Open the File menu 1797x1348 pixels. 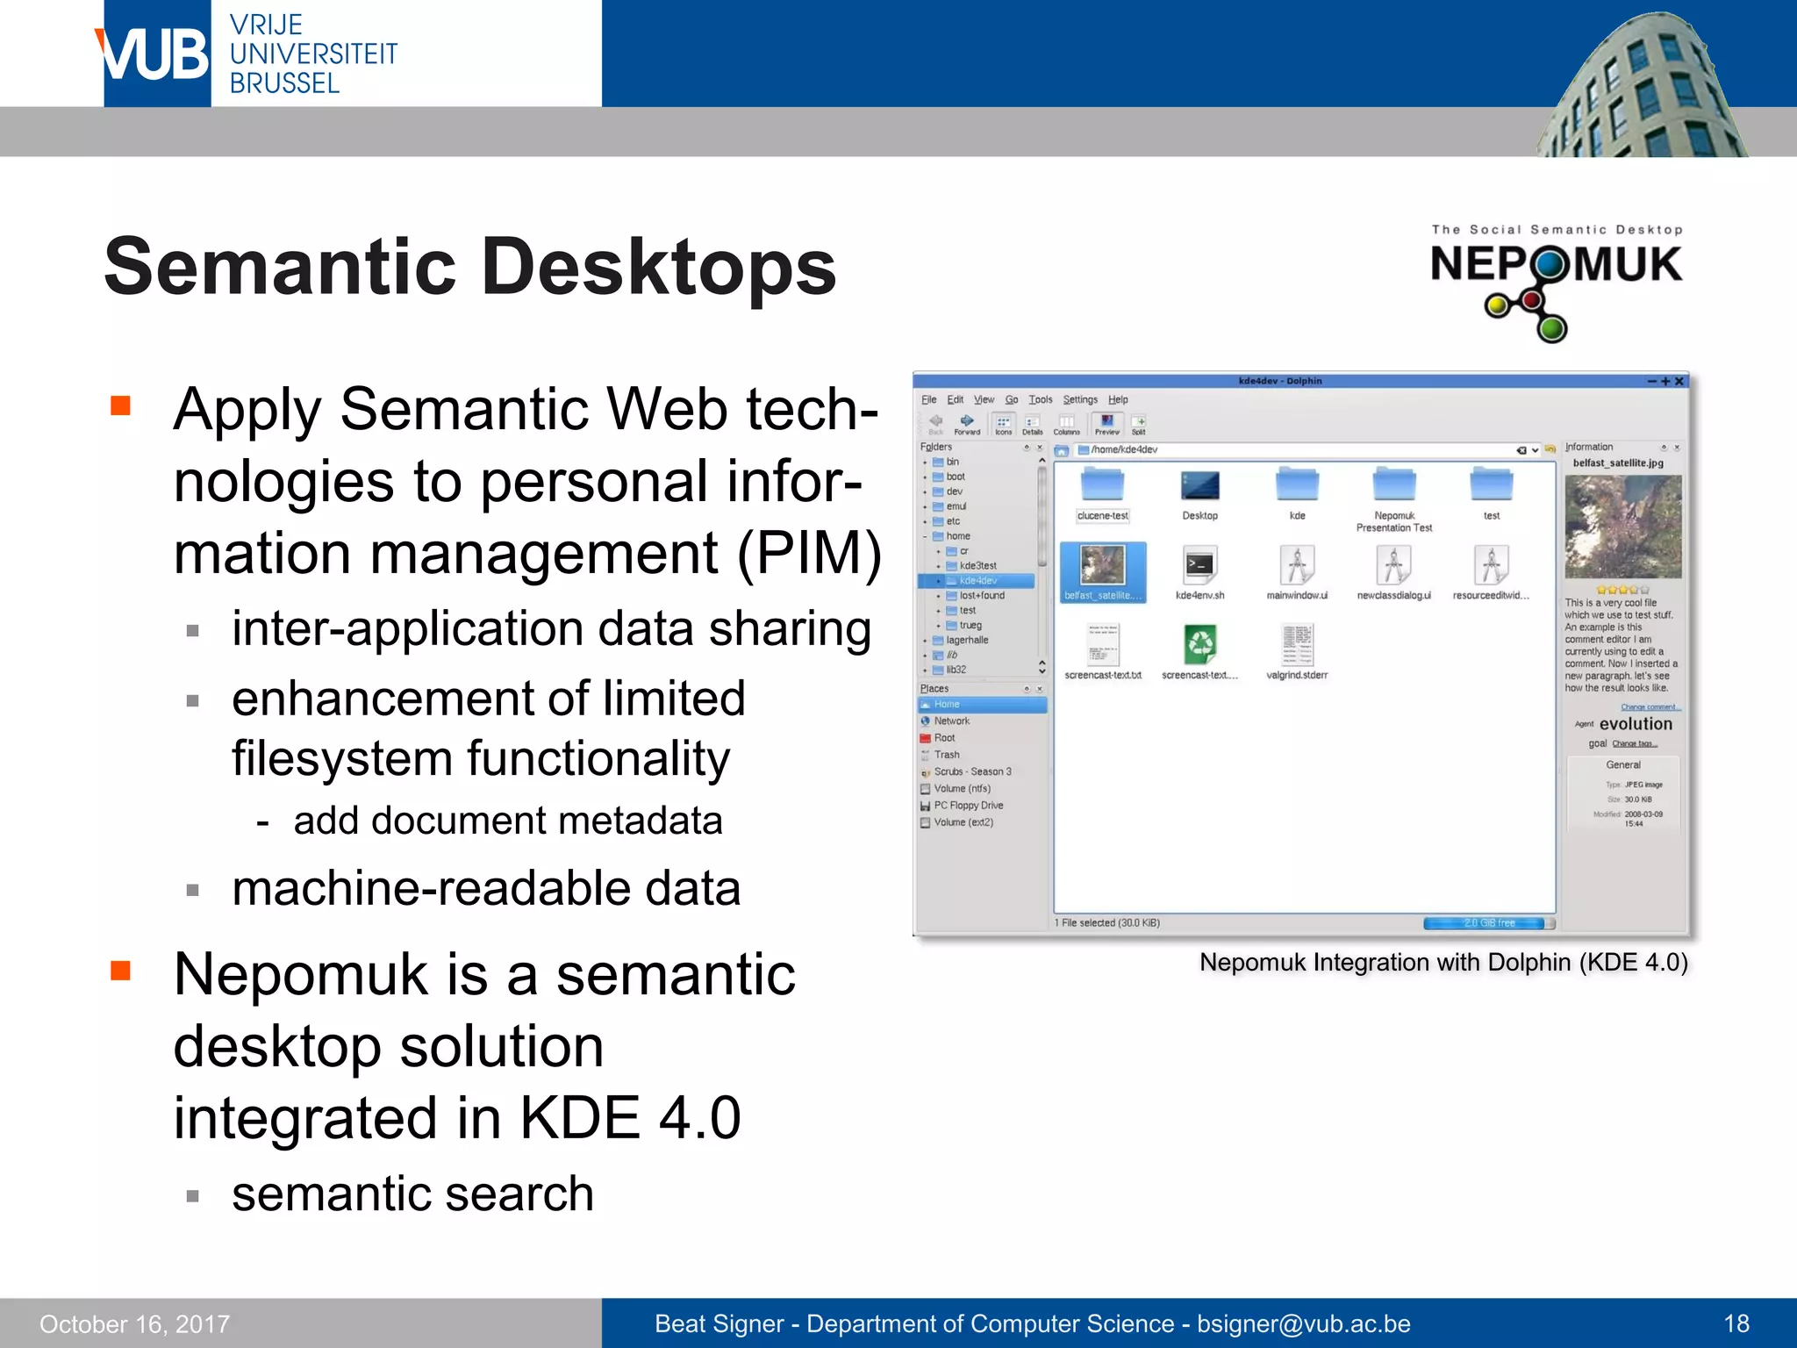point(928,399)
